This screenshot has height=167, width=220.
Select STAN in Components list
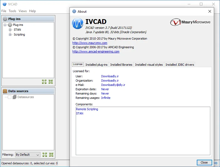80,113
